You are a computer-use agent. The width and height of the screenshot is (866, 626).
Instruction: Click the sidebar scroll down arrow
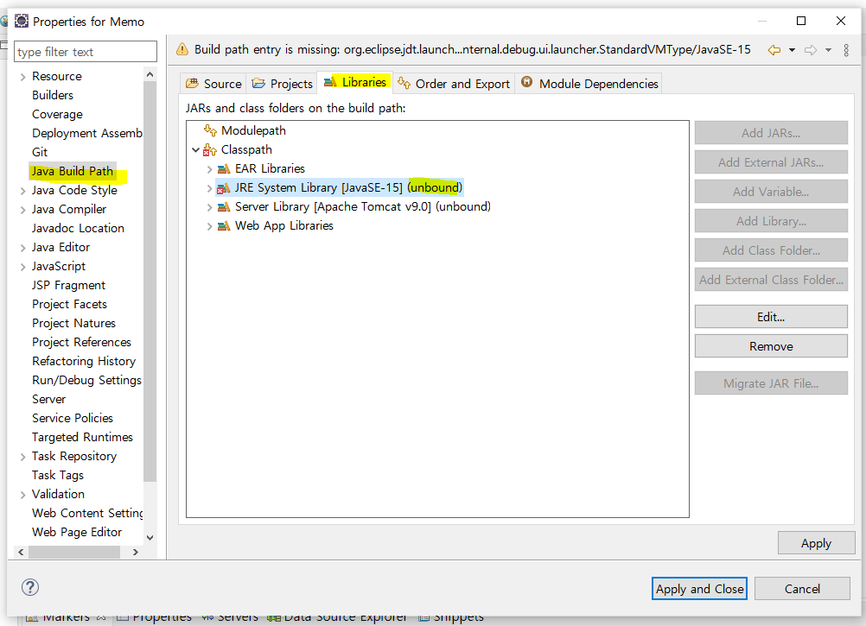150,537
